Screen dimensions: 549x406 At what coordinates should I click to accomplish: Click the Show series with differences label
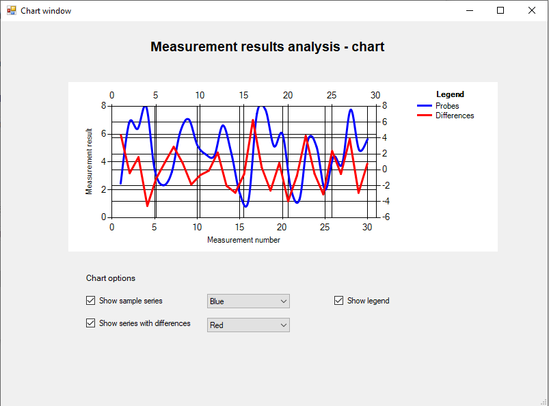coord(145,323)
